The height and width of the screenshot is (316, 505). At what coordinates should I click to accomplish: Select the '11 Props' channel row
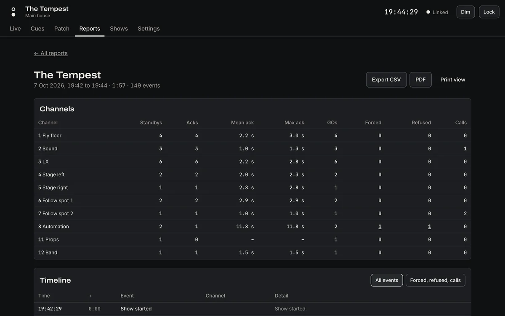tap(252, 240)
